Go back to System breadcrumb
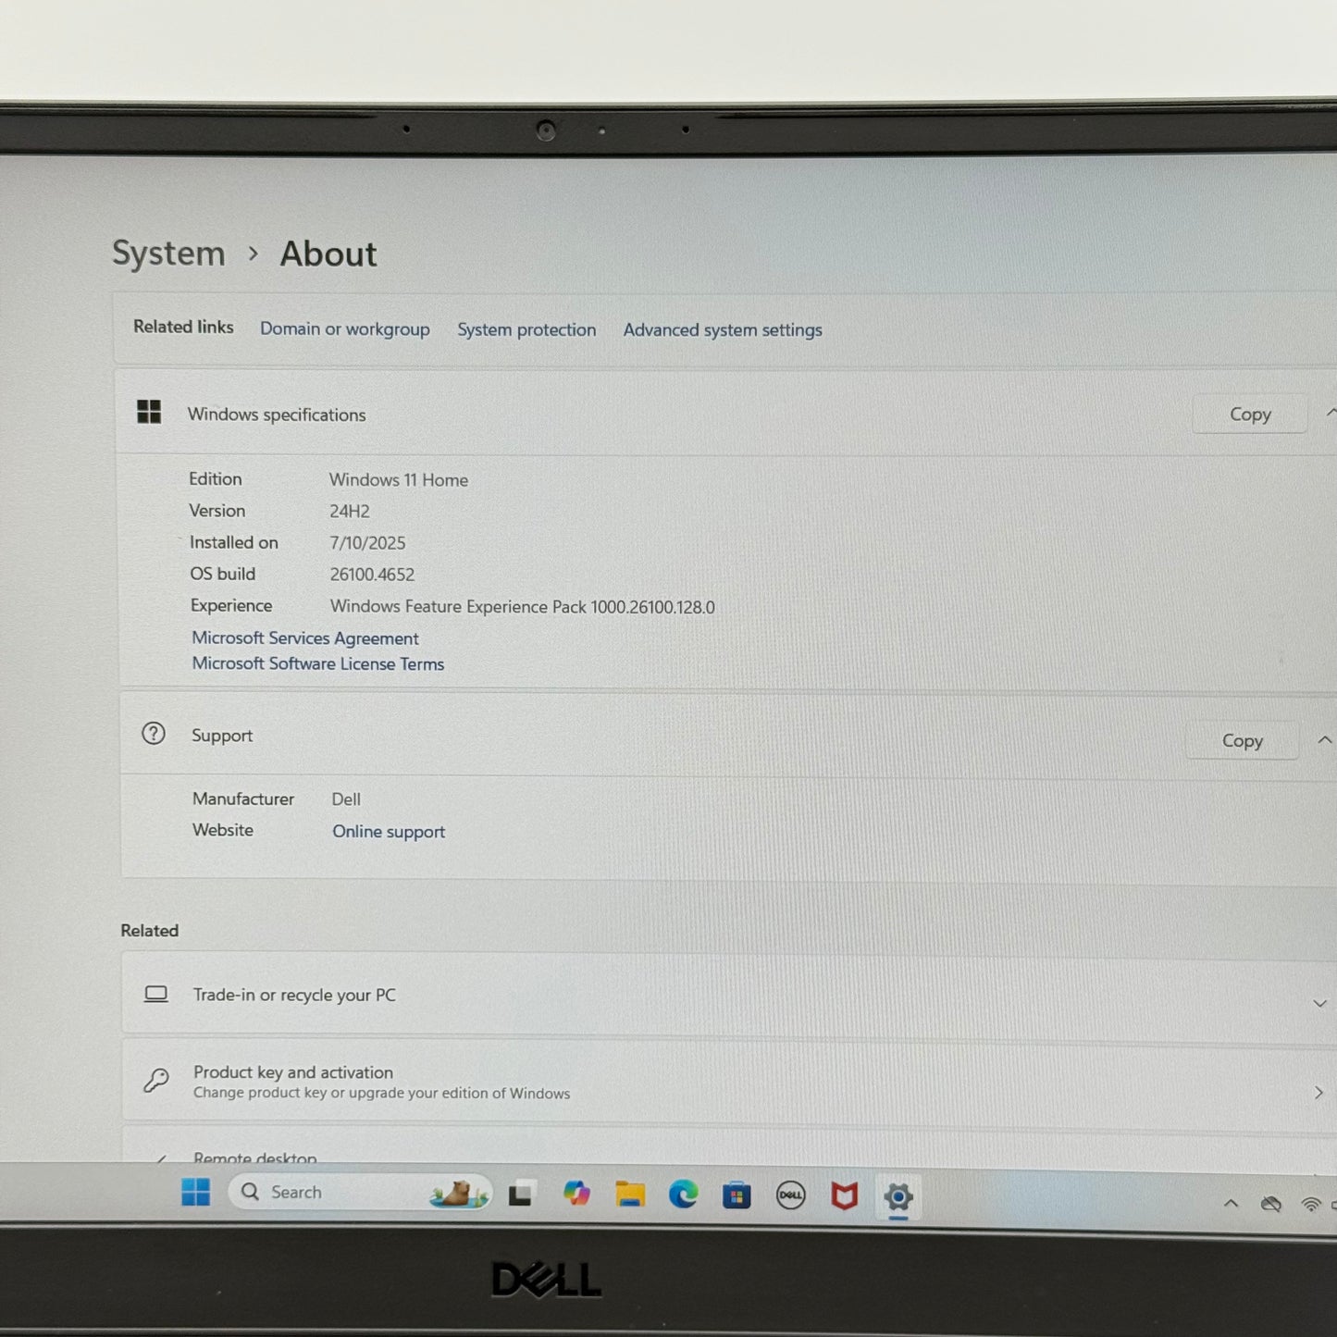 coord(168,253)
